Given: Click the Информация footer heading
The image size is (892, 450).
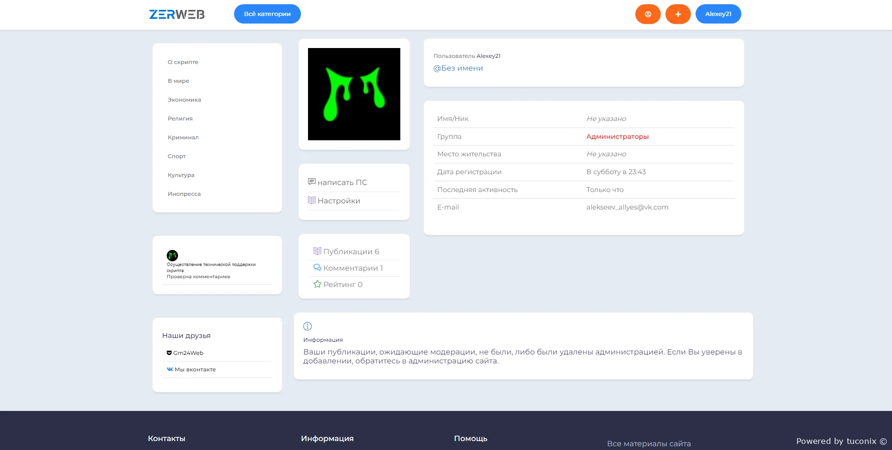Looking at the screenshot, I should pos(327,439).
